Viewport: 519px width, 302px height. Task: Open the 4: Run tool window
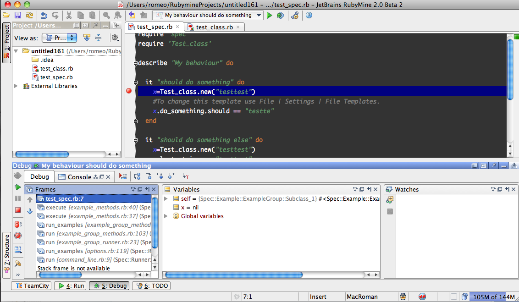[70, 286]
